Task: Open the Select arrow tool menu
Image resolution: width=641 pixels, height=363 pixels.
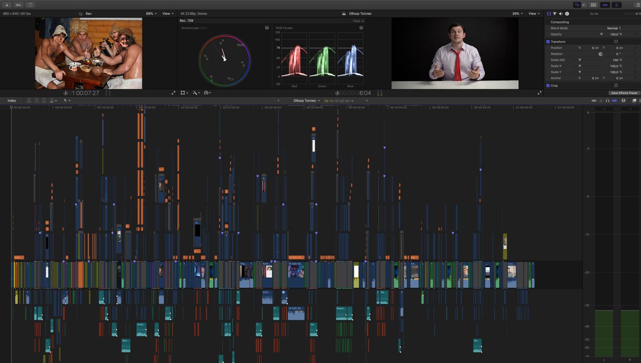Action: pyautogui.click(x=66, y=101)
